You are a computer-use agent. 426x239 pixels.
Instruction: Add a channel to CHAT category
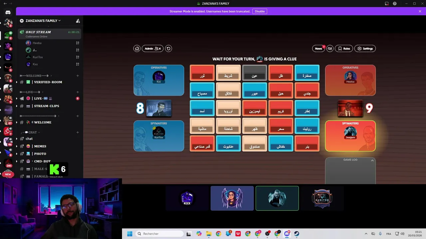[x=78, y=132]
